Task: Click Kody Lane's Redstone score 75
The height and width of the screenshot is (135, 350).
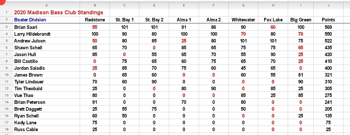Action: [x=95, y=123]
